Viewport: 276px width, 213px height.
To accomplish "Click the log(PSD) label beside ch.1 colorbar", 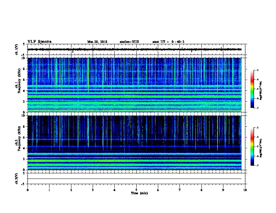I will point(261,90).
